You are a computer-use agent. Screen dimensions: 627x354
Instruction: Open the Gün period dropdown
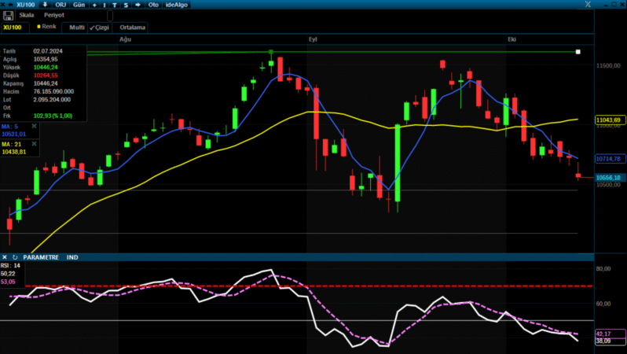(x=79, y=5)
